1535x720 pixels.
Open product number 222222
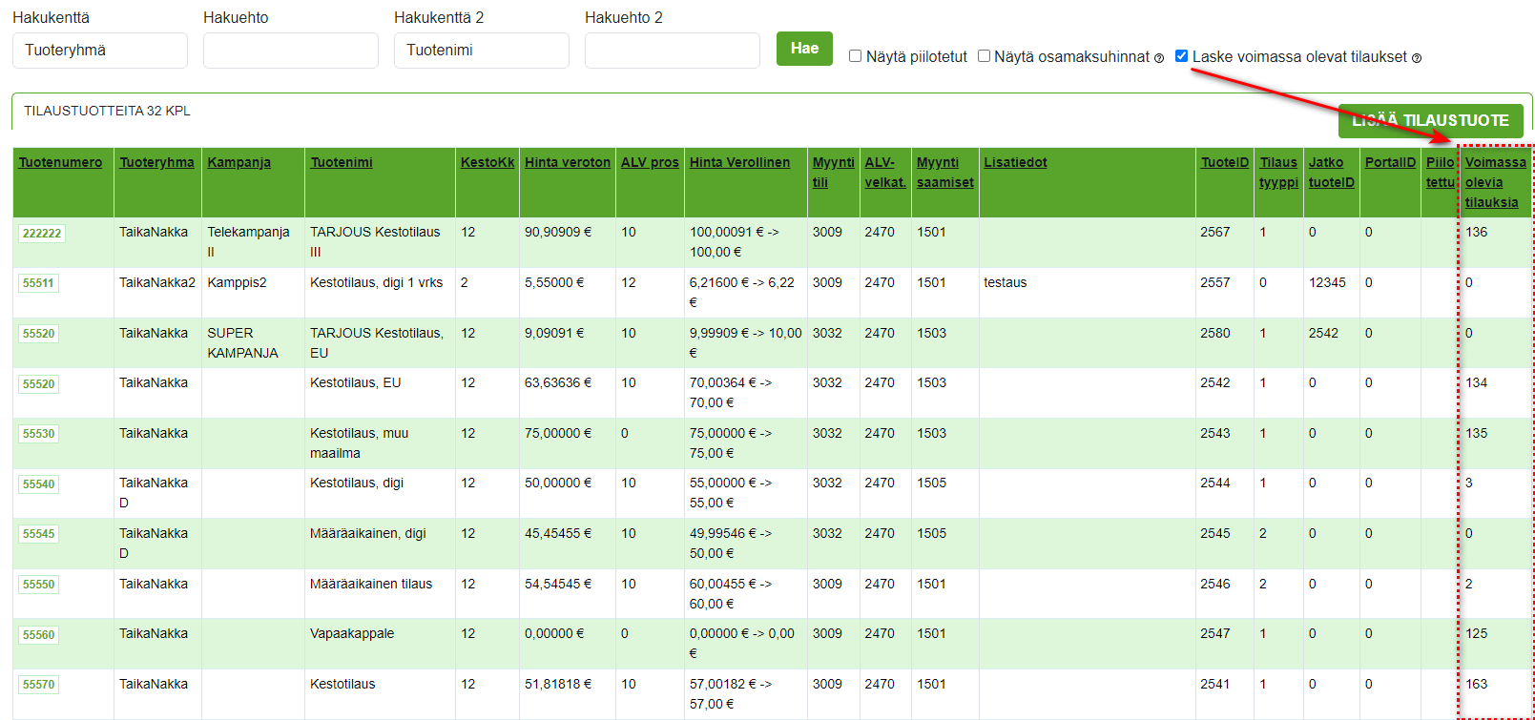(42, 234)
